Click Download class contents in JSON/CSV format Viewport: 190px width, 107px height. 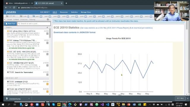point(75,32)
